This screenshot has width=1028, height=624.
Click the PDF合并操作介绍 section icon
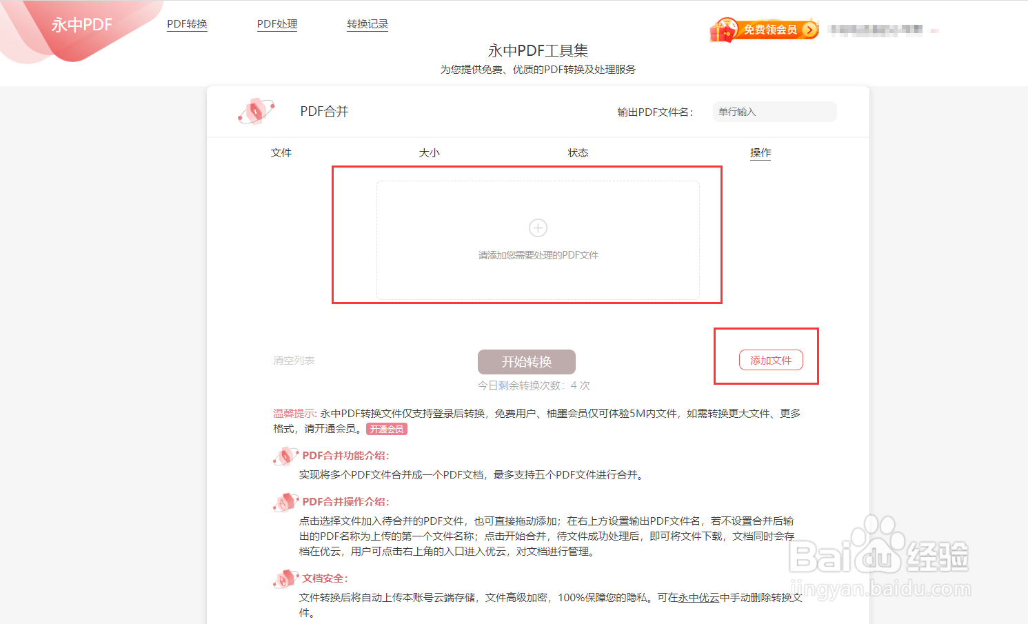pos(285,502)
